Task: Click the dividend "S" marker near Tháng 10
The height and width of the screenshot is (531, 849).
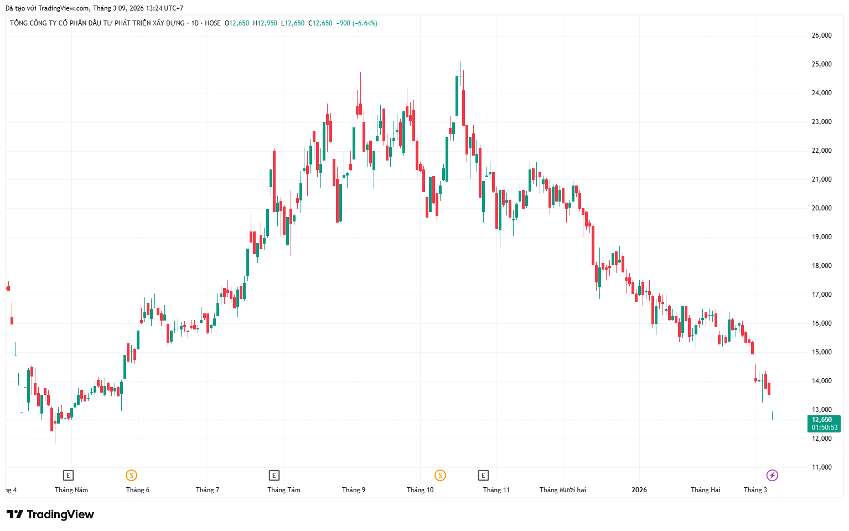Action: tap(440, 475)
